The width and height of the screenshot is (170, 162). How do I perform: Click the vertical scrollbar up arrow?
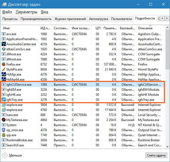[167, 28]
